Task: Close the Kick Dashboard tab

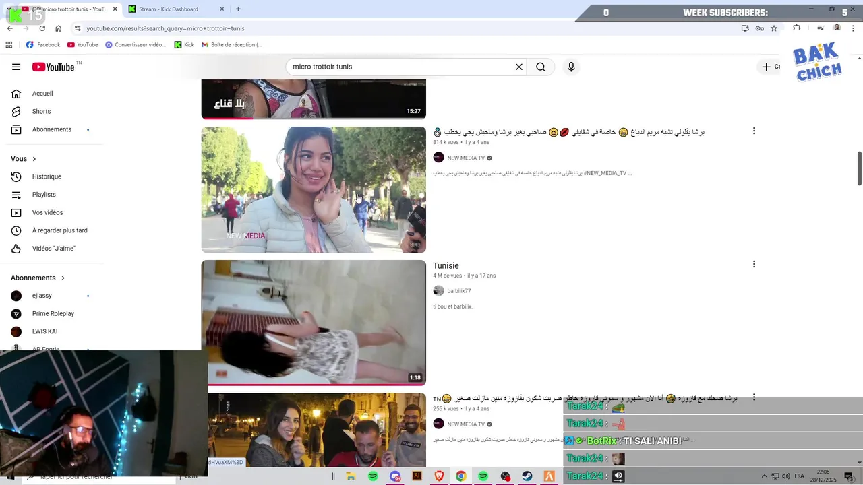Action: pyautogui.click(x=222, y=9)
